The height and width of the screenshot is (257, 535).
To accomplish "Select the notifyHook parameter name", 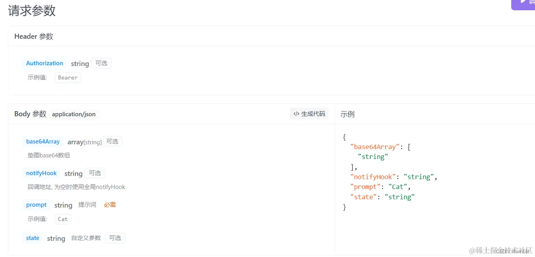I will 42,173.
